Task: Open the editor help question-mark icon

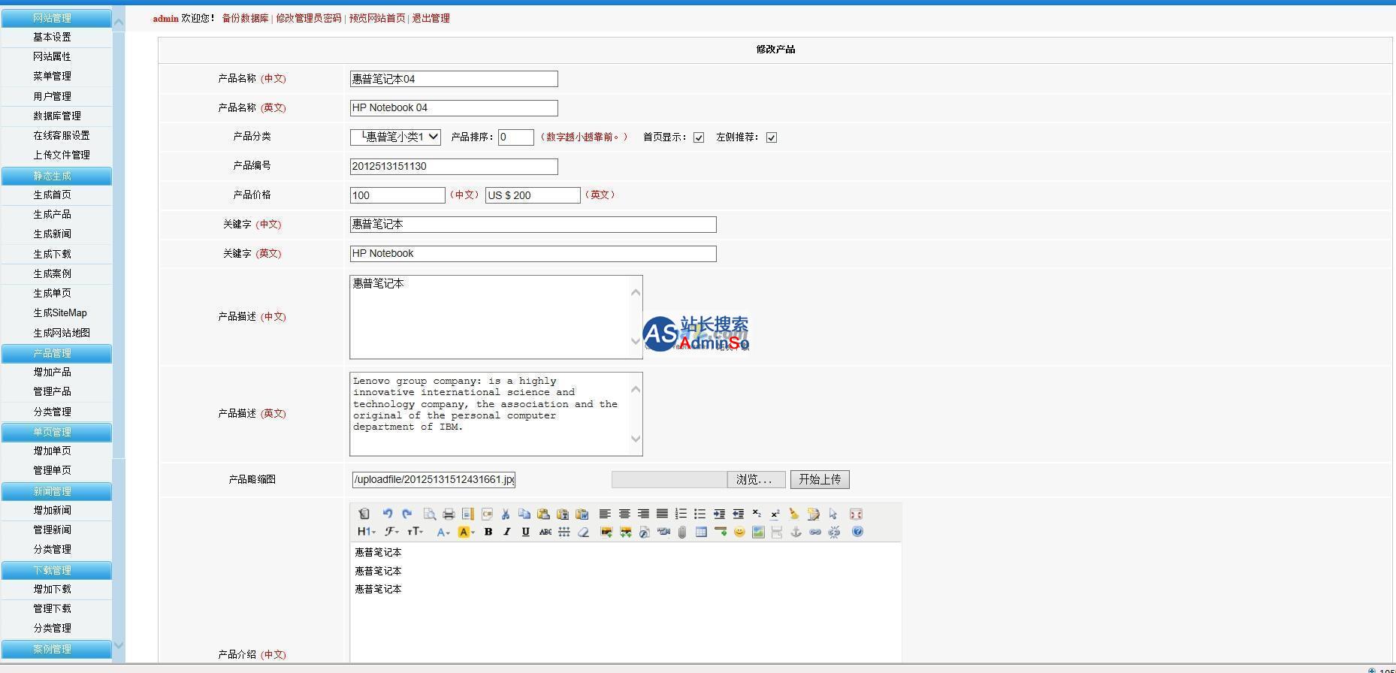Action: pos(857,532)
